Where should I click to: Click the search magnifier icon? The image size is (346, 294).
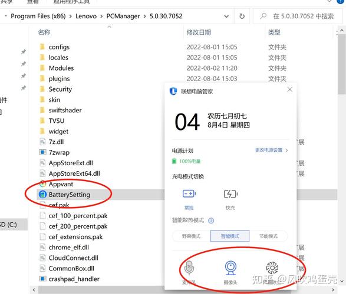pyautogui.click(x=263, y=16)
